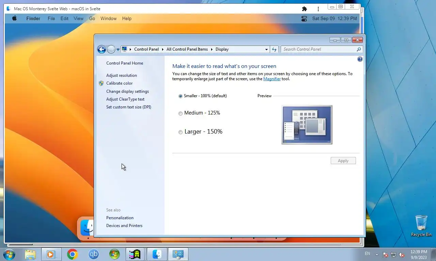Open Google Chrome from taskbar
436x261 pixels.
tap(72, 254)
